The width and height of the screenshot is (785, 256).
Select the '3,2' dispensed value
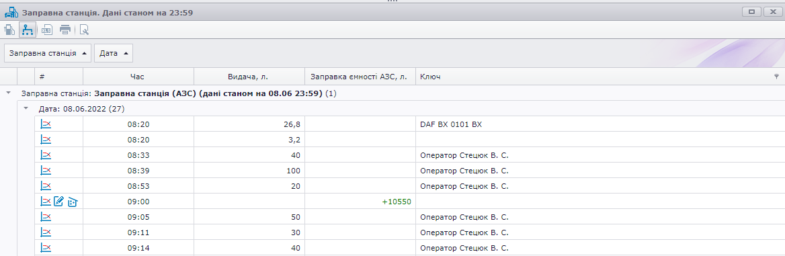click(x=294, y=140)
